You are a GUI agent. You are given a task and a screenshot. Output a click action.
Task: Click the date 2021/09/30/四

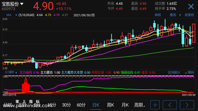pyautogui.click(x=84, y=15)
